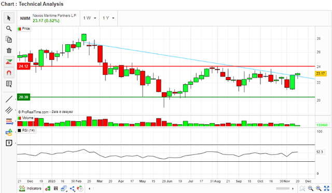Select the Fibonacci levels tool

pos(9,121)
